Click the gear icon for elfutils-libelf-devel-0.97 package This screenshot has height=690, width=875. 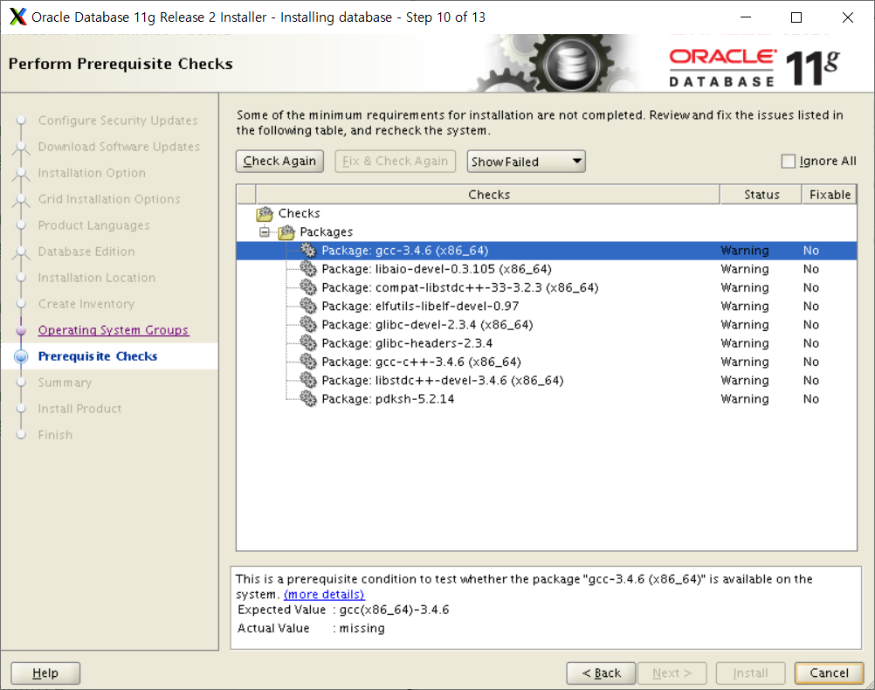coord(308,306)
